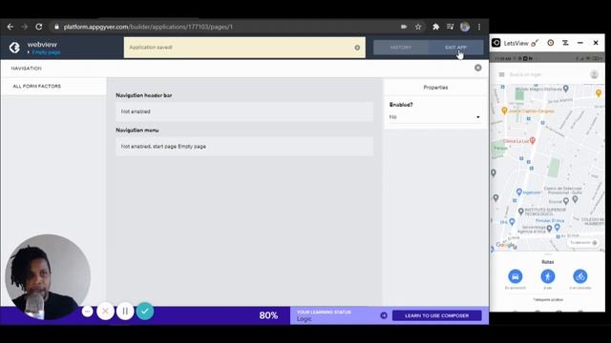Image resolution: width=611 pixels, height=343 pixels.
Task: Open LetsView fullscreen layout icon
Action: point(565,43)
